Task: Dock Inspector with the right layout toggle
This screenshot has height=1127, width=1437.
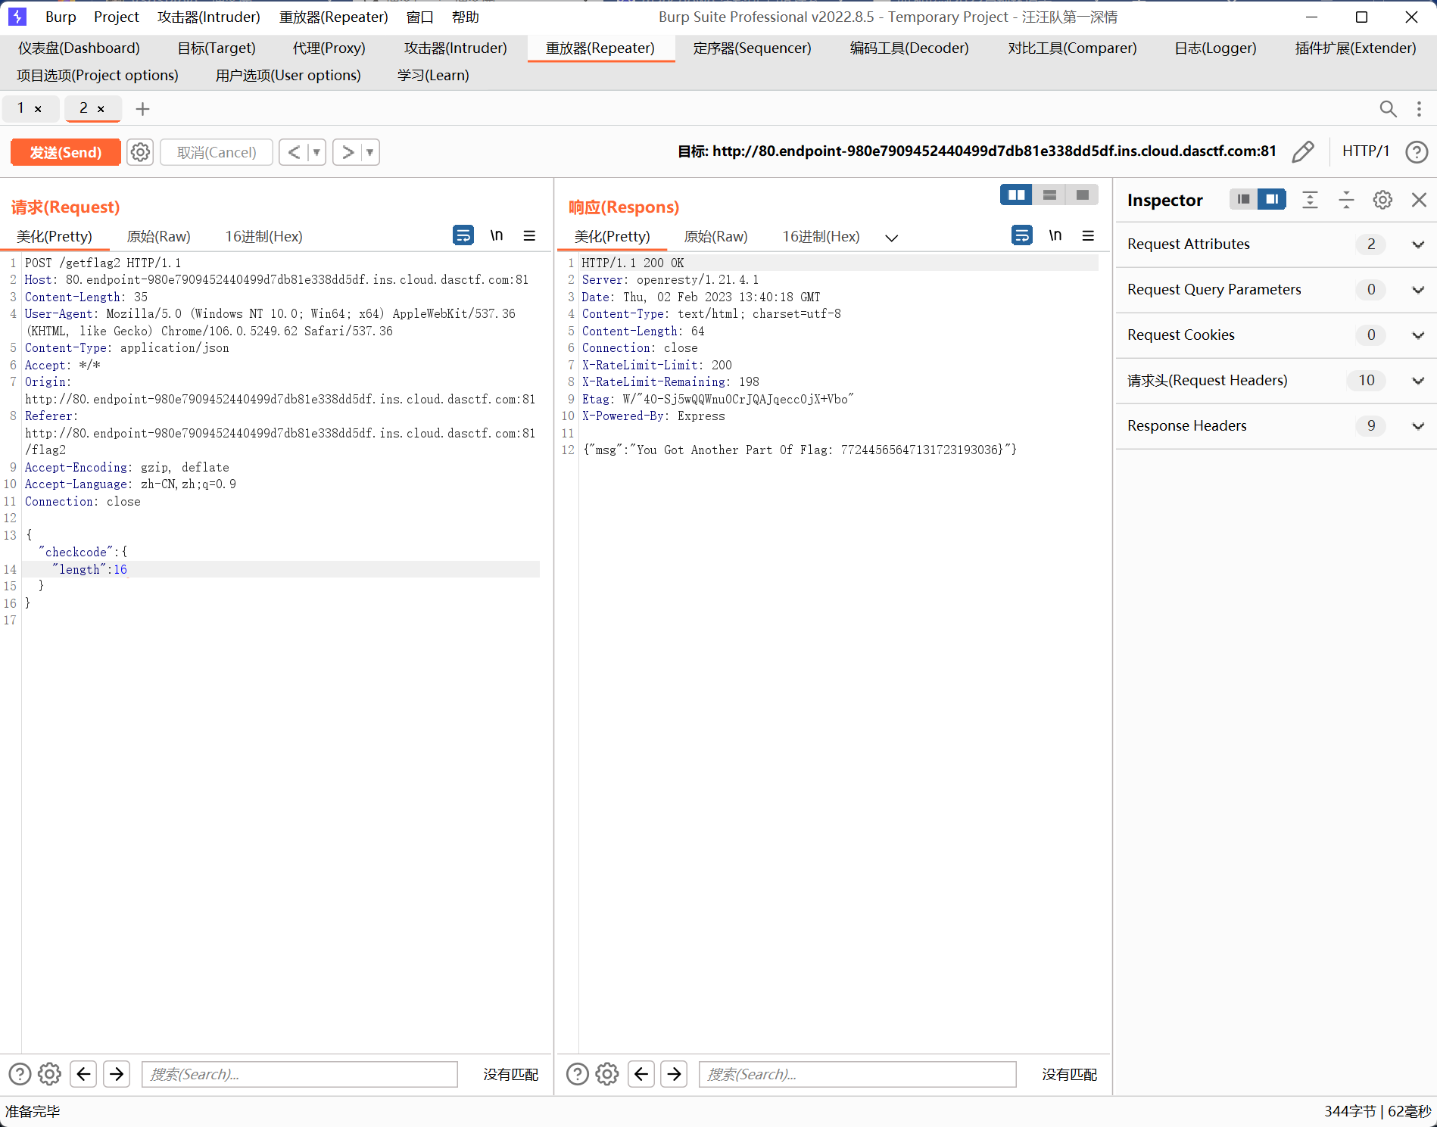Action: point(1272,199)
